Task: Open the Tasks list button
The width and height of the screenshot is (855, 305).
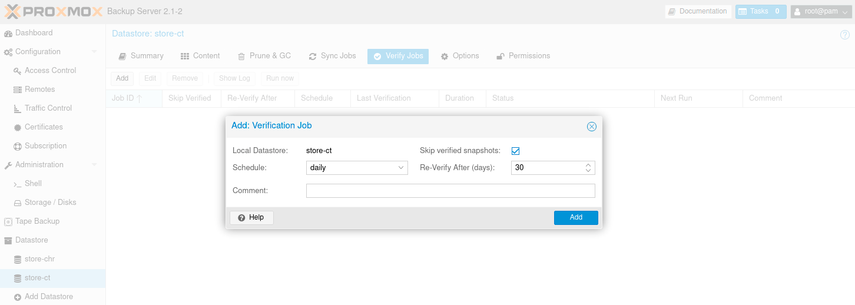Action: click(x=760, y=11)
